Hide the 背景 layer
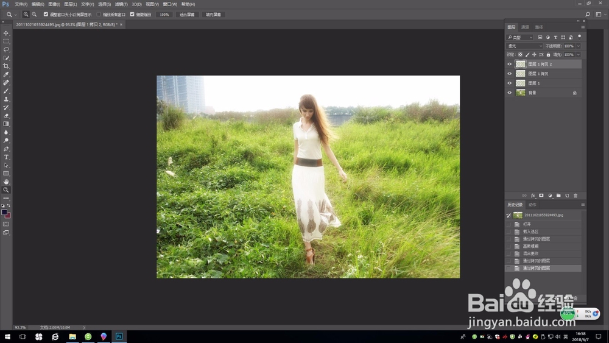 pos(510,93)
